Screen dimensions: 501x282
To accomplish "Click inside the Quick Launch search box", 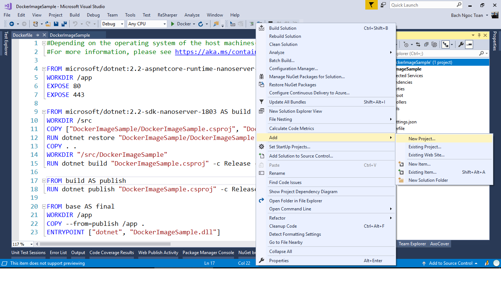I will coord(422,5).
